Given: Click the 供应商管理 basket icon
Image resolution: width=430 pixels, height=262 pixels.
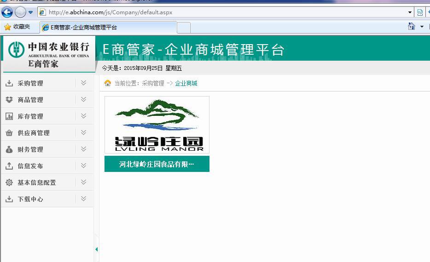Looking at the screenshot, I should click(9, 133).
